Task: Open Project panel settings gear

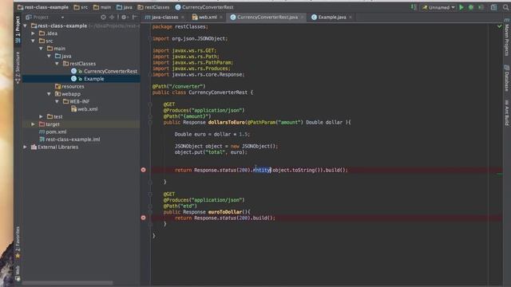Action: (x=124, y=18)
